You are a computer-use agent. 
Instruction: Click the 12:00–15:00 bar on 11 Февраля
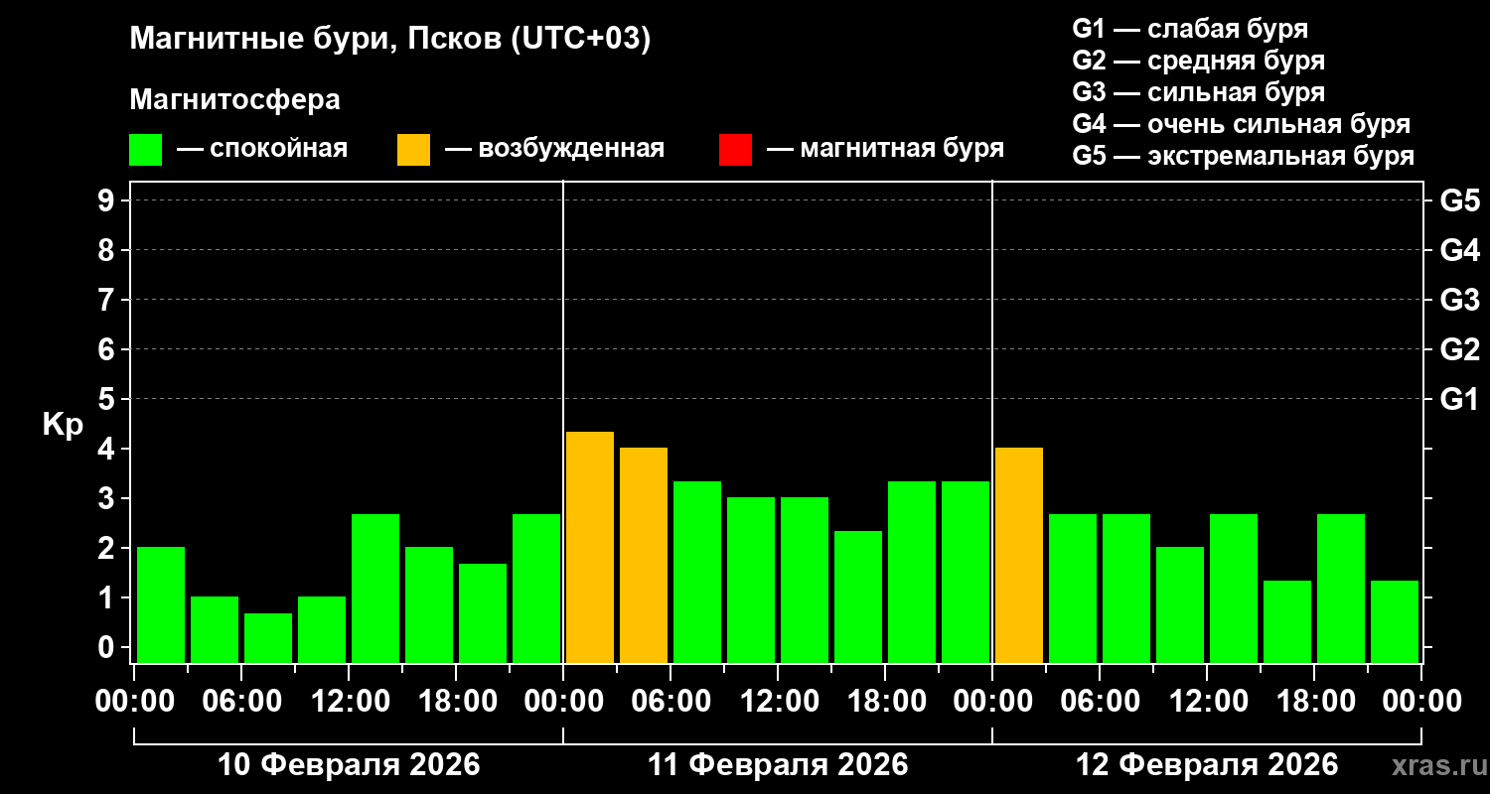(805, 580)
